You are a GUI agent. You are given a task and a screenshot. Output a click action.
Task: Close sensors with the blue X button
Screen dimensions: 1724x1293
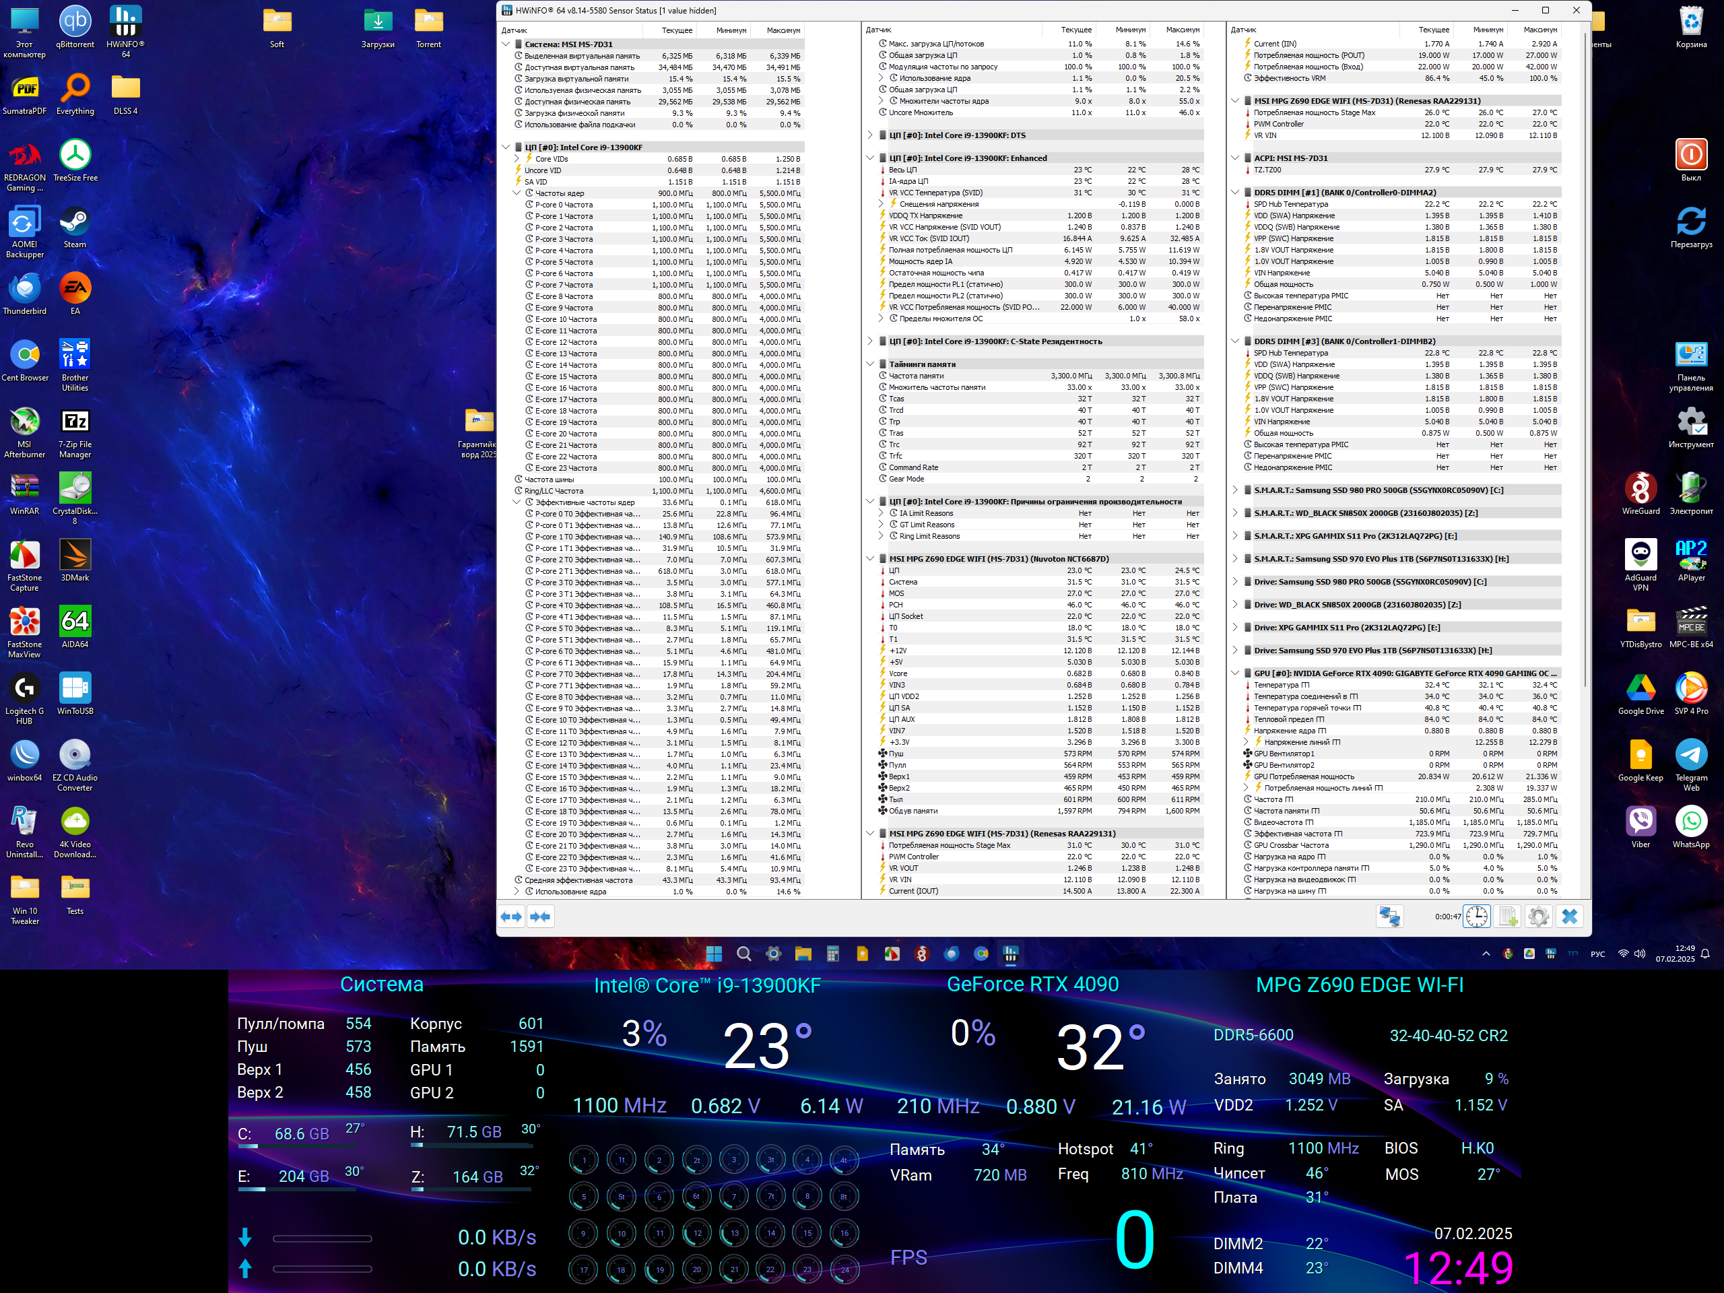(x=1570, y=917)
